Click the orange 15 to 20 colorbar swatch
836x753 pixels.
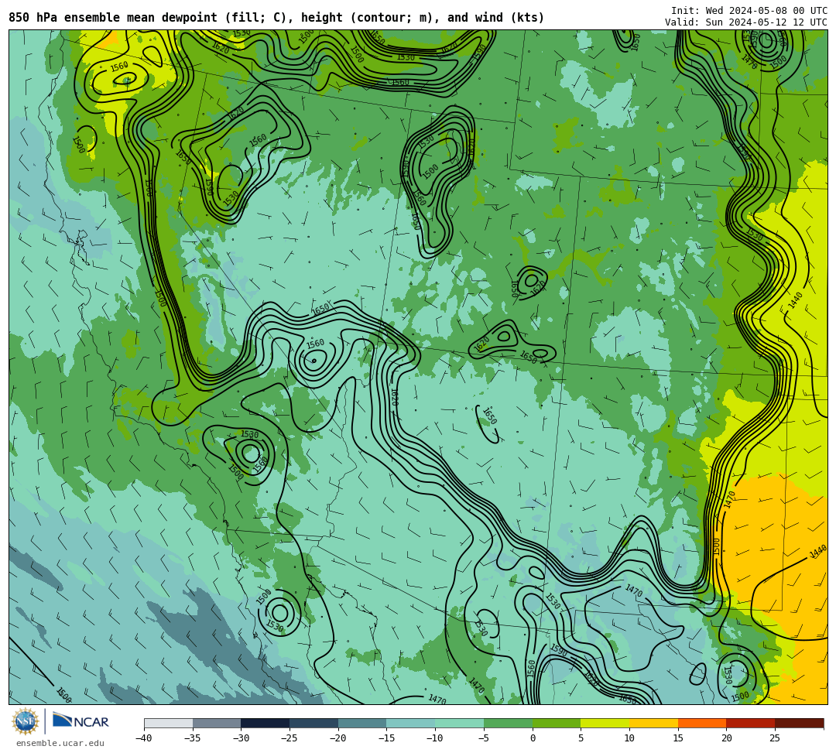coord(702,723)
